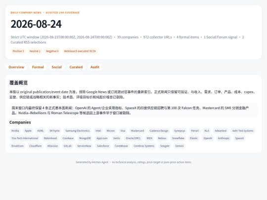Click the Gemini chip
The width and height of the screenshot is (267, 200).
(179, 146)
